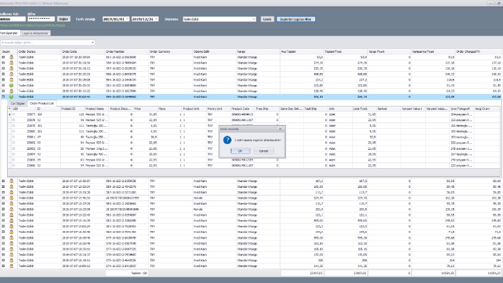The image size is (503, 283).
Task: Open the search value combo box dropdown arrow
Action: (93, 43)
